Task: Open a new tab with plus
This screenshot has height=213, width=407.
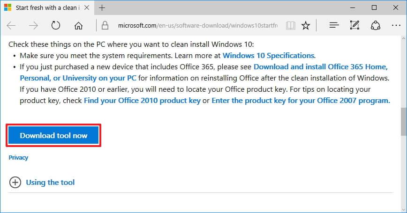Action: 102,8
